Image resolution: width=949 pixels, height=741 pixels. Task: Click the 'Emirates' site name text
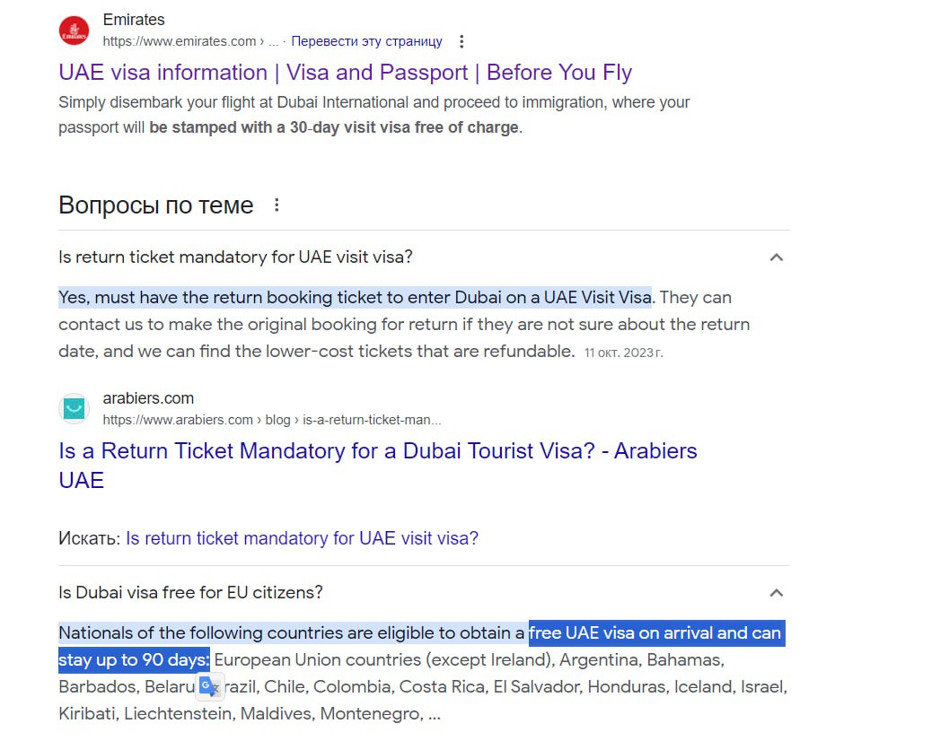134,20
